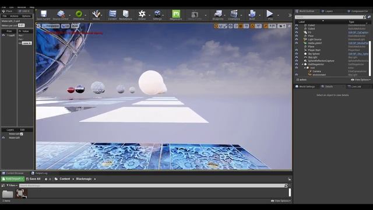Image resolution: width=373 pixels, height=210 pixels.
Task: Click the Save Current toolbar icon
Action: point(44,15)
